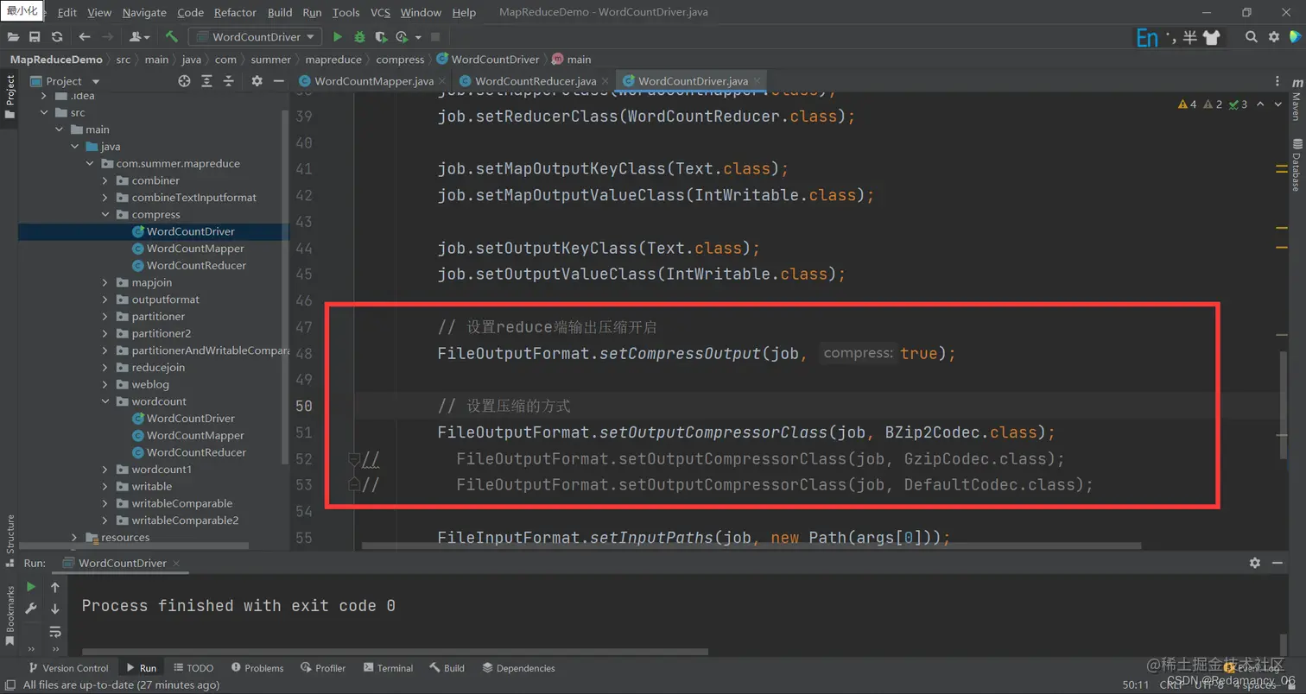Screen dimensions: 1306x694
Task: Click the down arrow in Run panel
Action: pyautogui.click(x=55, y=609)
